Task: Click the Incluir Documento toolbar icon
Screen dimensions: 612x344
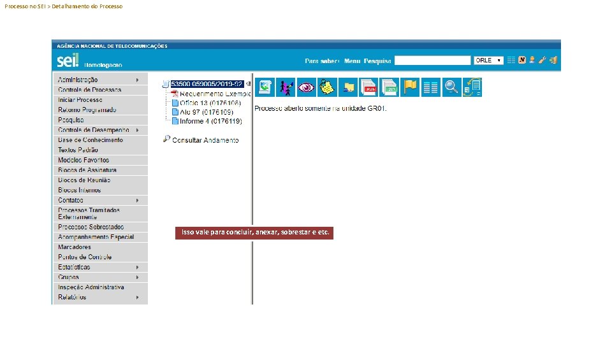Action: coord(265,87)
